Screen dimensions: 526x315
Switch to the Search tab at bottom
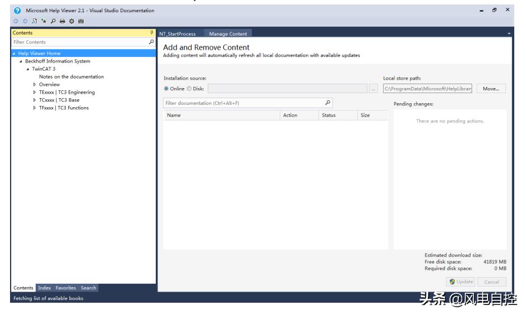88,288
